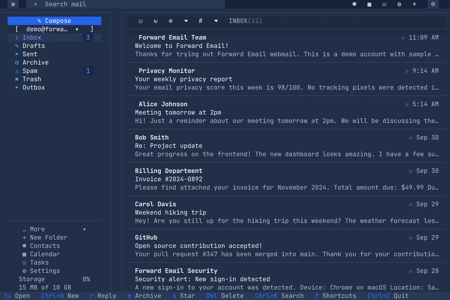Select the Inbox folder
The width and height of the screenshot is (450, 300).
(54, 37)
